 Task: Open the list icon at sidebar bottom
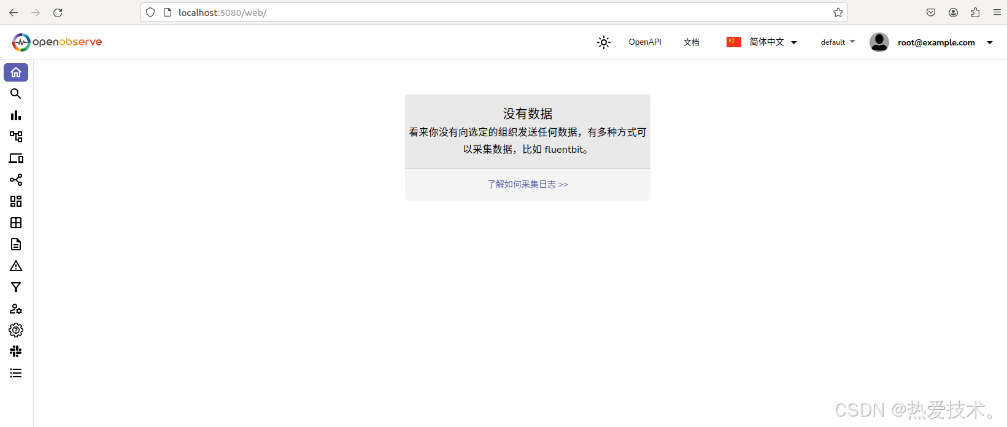[x=16, y=373]
